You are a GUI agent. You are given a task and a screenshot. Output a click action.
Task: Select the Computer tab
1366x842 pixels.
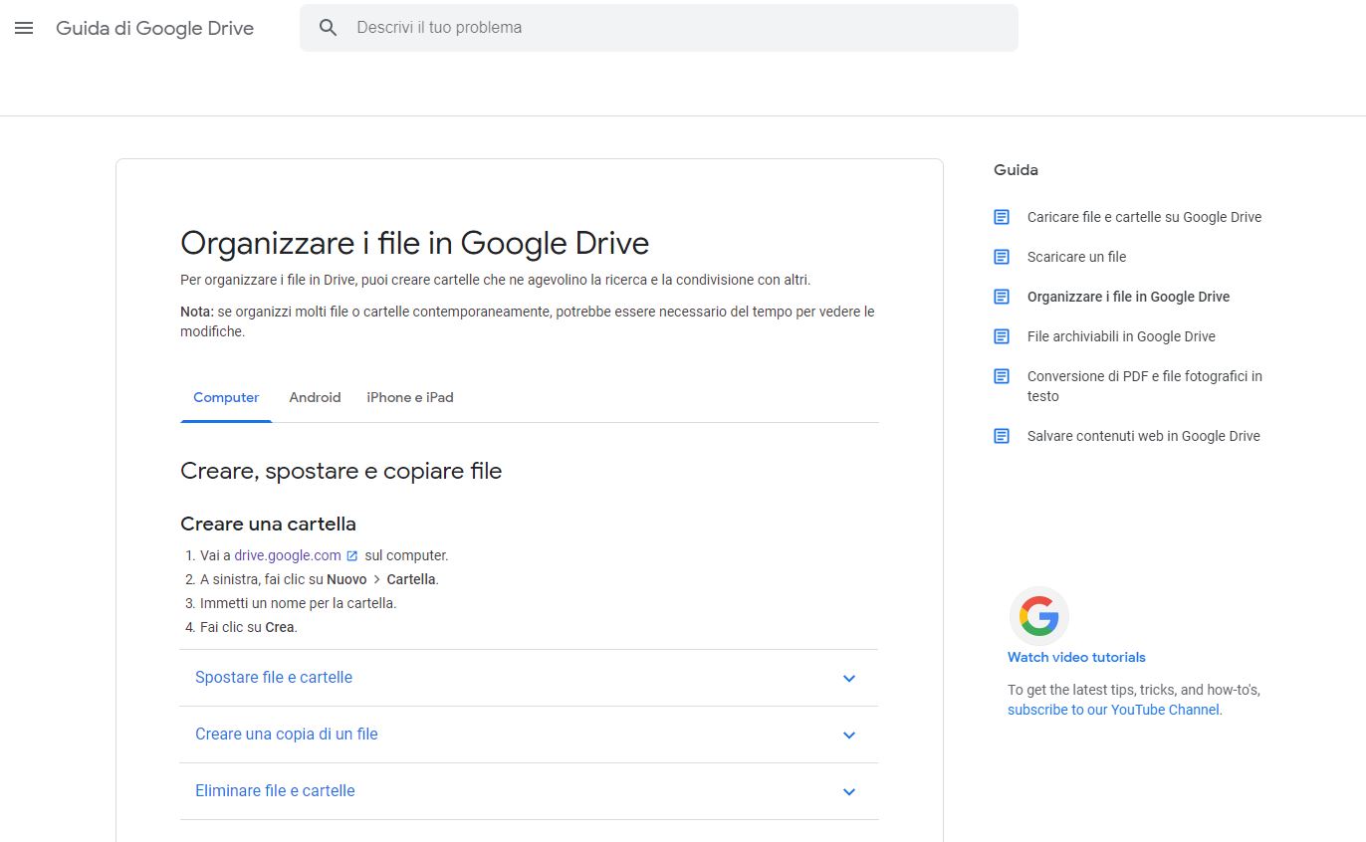coord(226,398)
